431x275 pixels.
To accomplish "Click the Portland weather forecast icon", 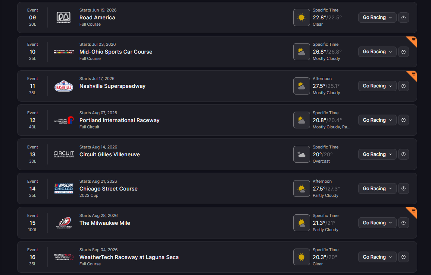I will pyautogui.click(x=302, y=120).
